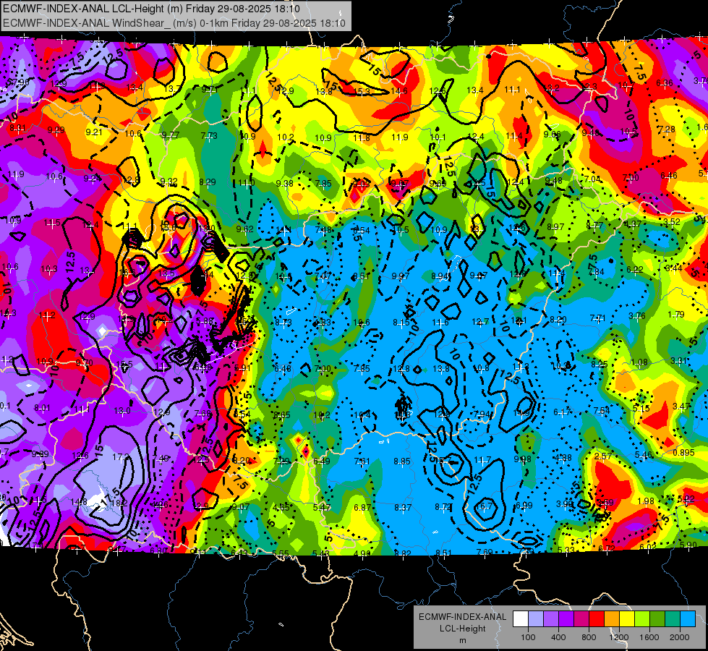Click the wind shear value 8.37
Image resolution: width=708 pixels, height=651 pixels.
(x=403, y=507)
